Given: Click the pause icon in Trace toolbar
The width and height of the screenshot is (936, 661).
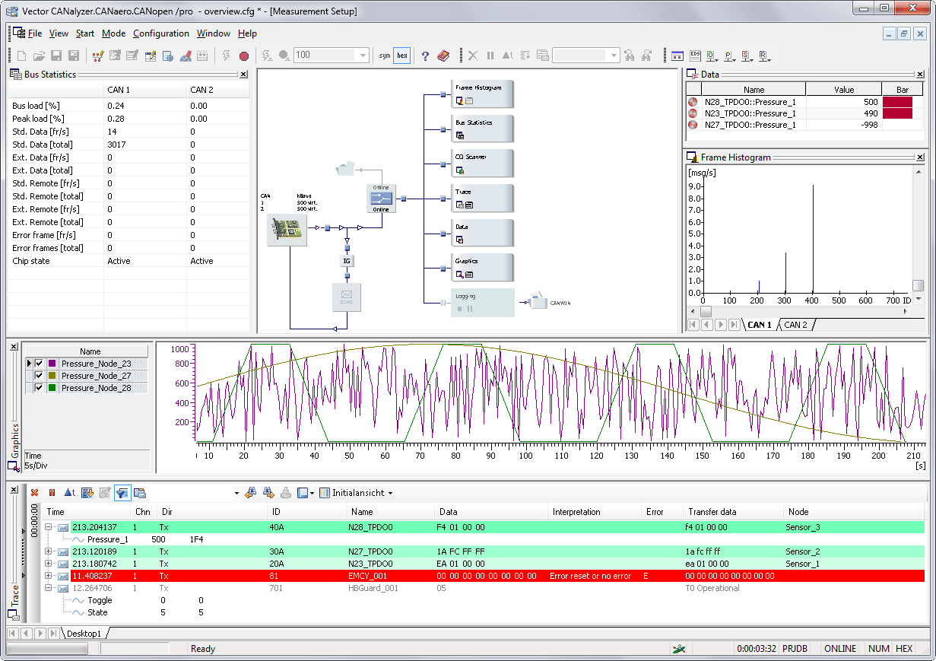Looking at the screenshot, I should click(x=52, y=493).
